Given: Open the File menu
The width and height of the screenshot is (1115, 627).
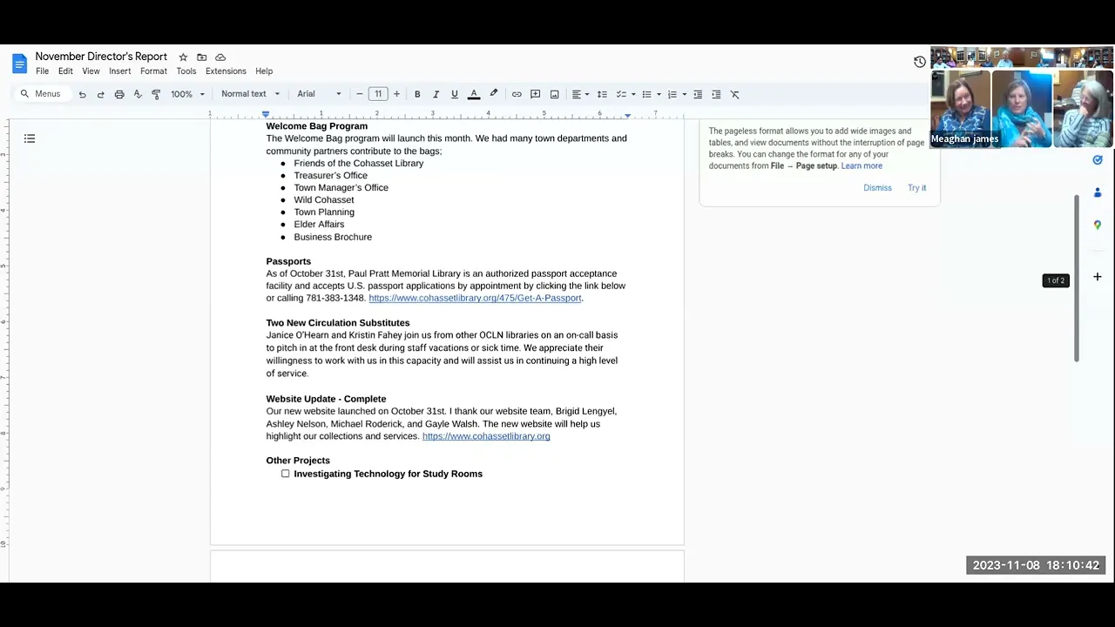Looking at the screenshot, I should pos(42,71).
